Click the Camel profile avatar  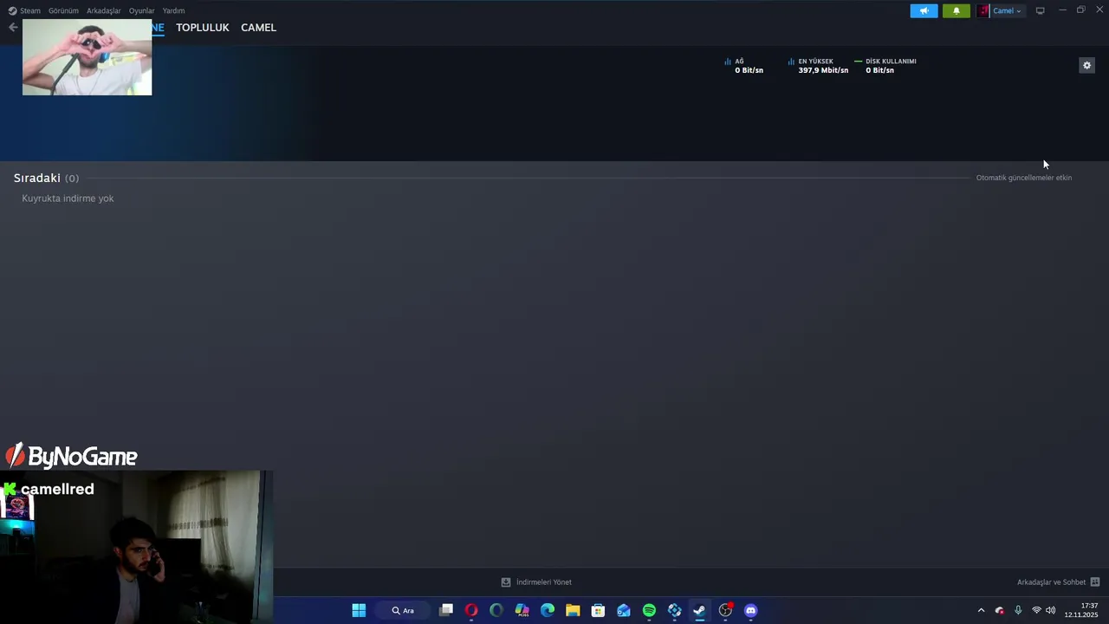(983, 10)
